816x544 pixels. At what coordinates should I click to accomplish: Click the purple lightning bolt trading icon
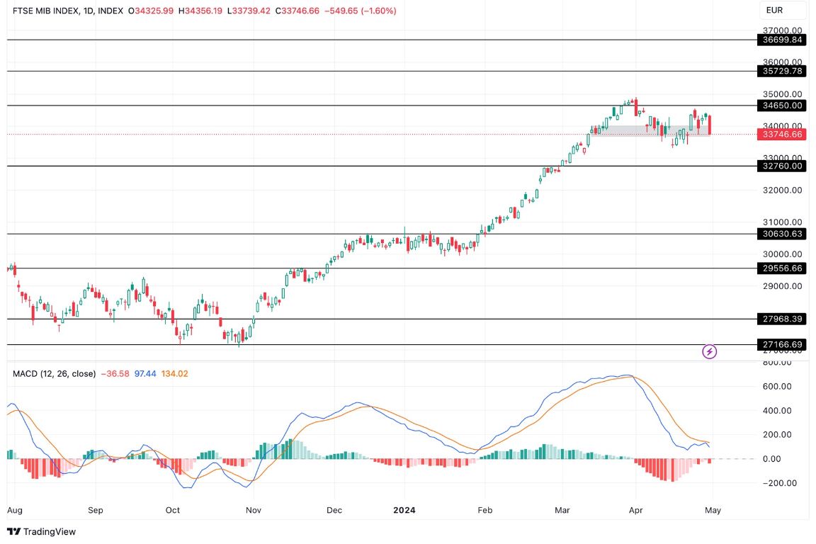point(709,351)
